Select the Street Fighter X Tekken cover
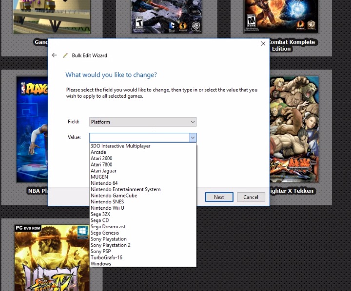 [x=294, y=129]
